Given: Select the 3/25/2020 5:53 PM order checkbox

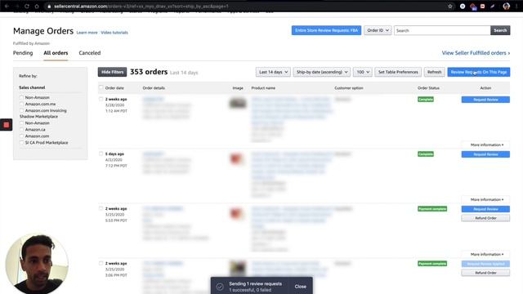Looking at the screenshot, I should tap(101, 208).
